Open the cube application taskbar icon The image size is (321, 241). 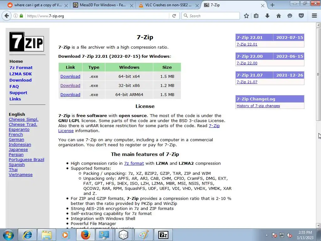point(123,235)
